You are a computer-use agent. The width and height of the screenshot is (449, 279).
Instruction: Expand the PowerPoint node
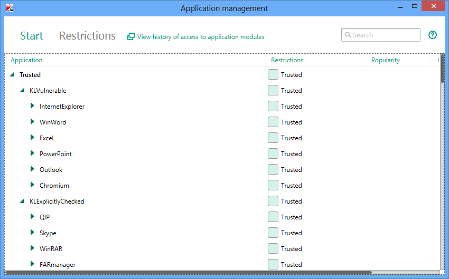[x=32, y=153]
